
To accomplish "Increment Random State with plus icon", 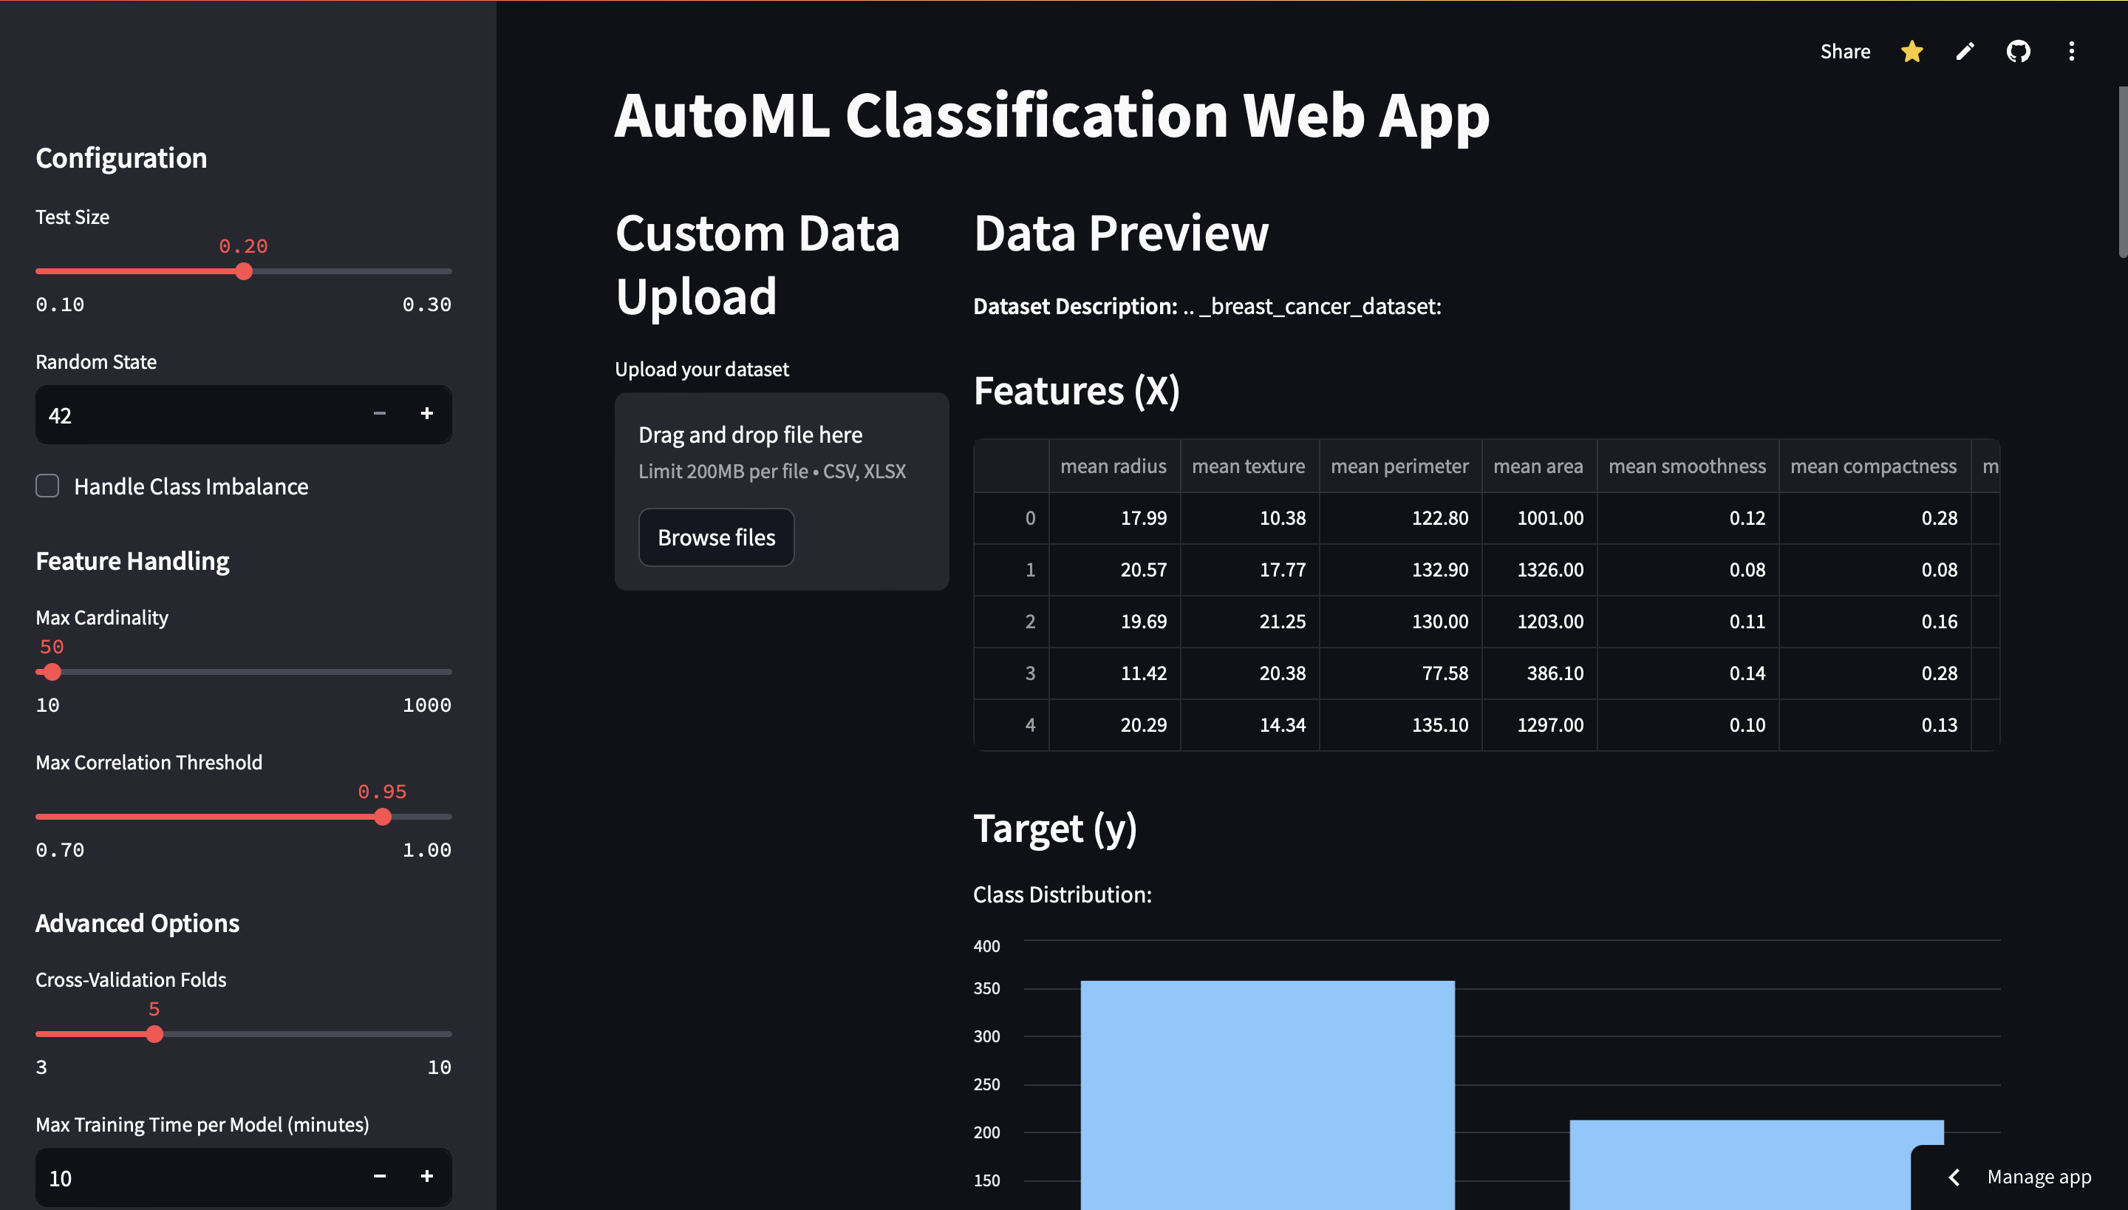I will click(x=426, y=413).
